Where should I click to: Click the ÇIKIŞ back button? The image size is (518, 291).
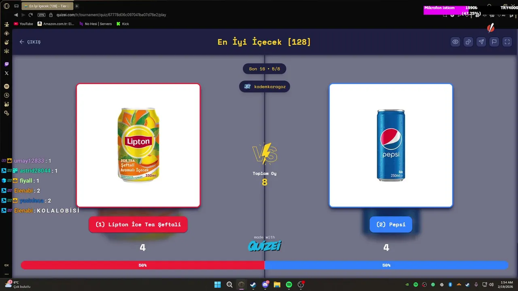click(30, 42)
